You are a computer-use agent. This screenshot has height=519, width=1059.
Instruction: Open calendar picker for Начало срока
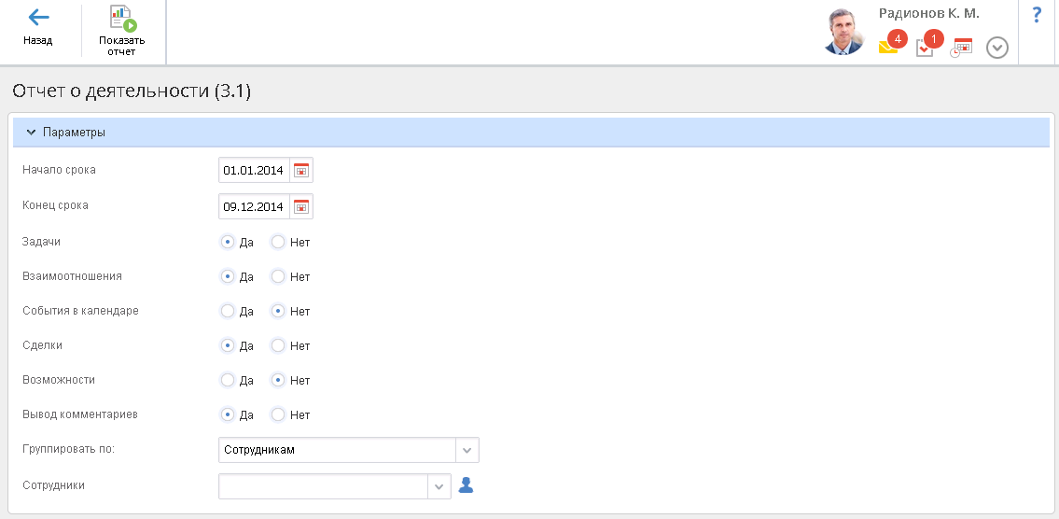click(301, 170)
